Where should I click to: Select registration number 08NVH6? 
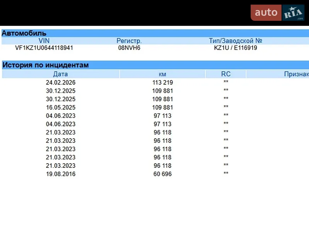click(129, 48)
